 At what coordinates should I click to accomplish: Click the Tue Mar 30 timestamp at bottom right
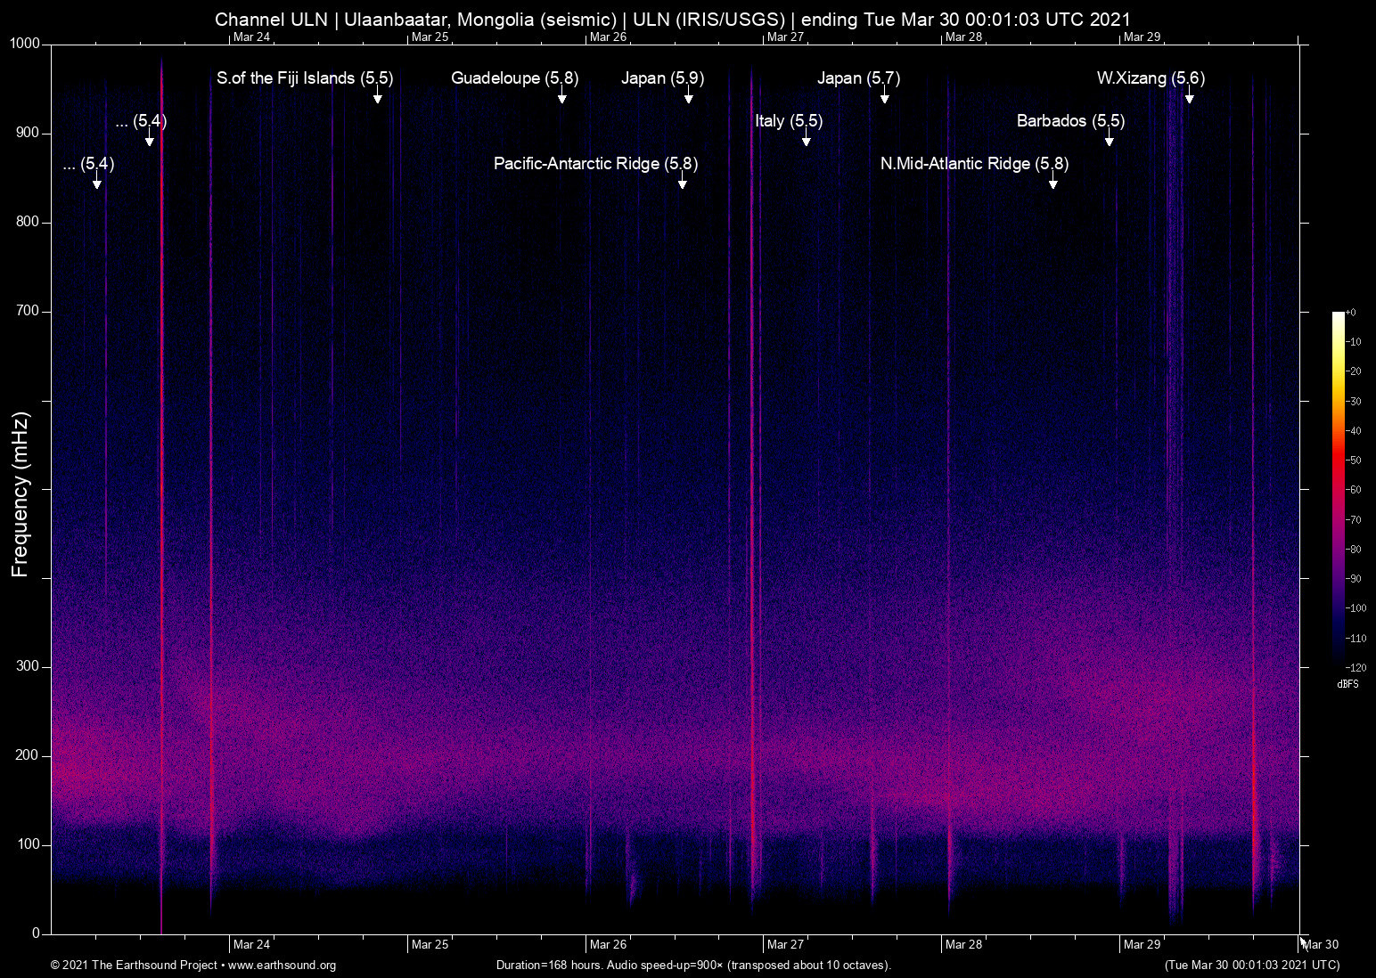1251,966
